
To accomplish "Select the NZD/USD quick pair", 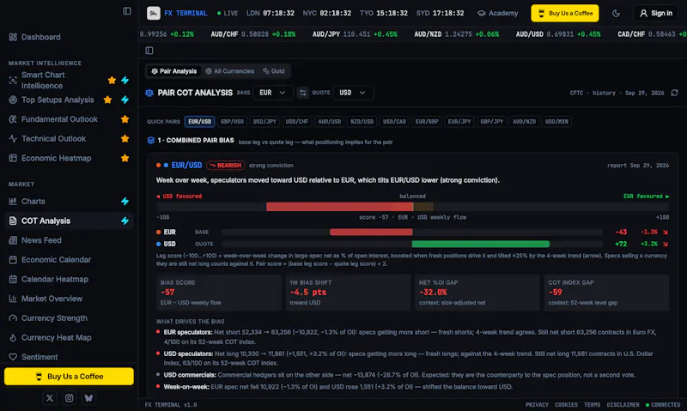I will [x=362, y=122].
